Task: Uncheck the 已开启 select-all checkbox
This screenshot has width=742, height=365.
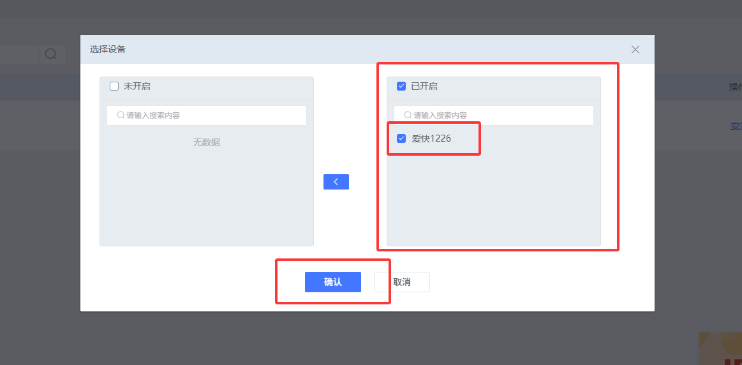Action: coord(401,86)
